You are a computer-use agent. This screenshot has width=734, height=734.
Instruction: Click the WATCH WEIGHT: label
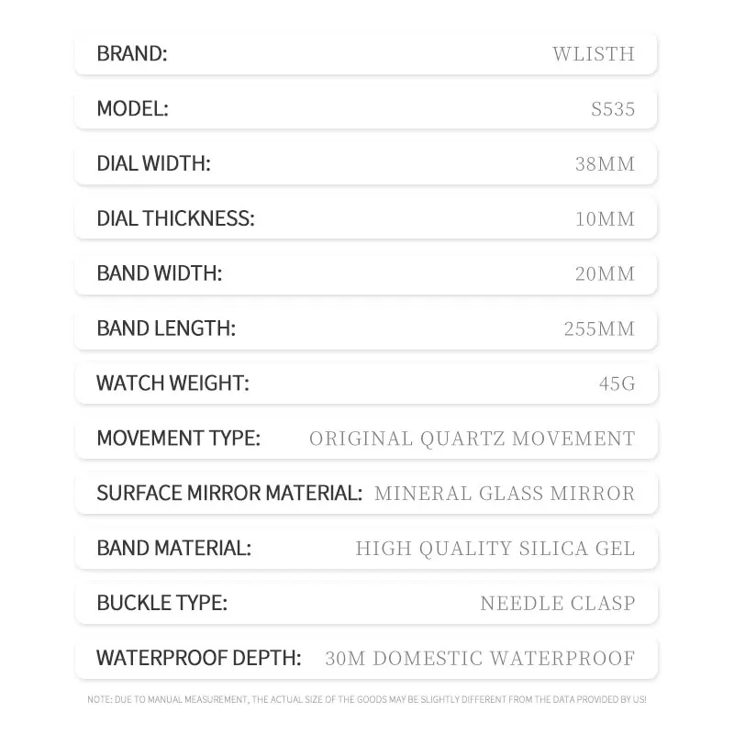pos(172,383)
